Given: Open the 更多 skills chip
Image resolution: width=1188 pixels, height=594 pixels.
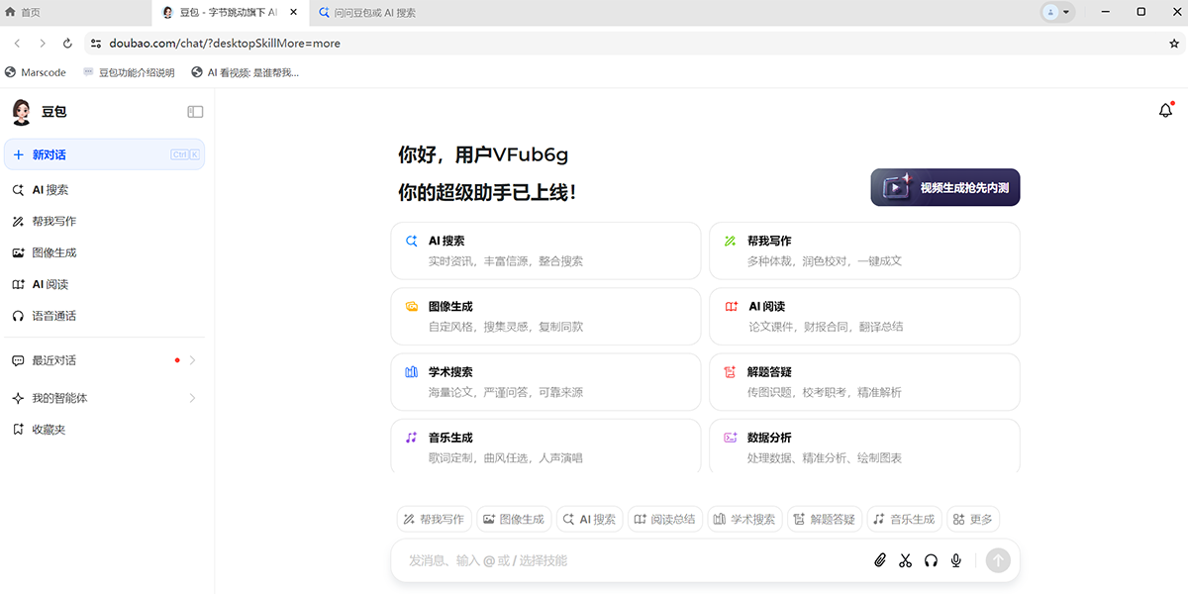Looking at the screenshot, I should pos(973,519).
